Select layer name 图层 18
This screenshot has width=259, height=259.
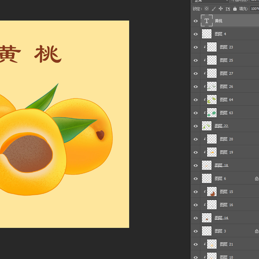coord(221,165)
